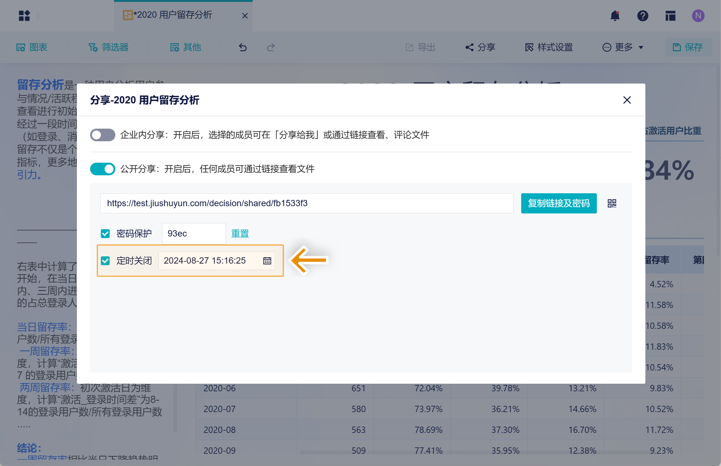Expand the 更多 dropdown menu
The image size is (721, 466).
point(623,47)
